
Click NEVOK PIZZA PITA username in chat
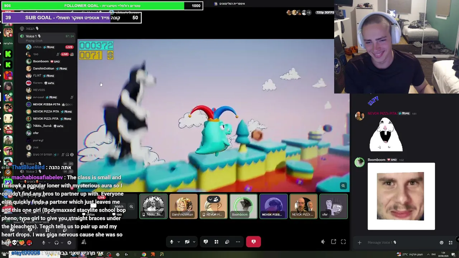(382, 114)
